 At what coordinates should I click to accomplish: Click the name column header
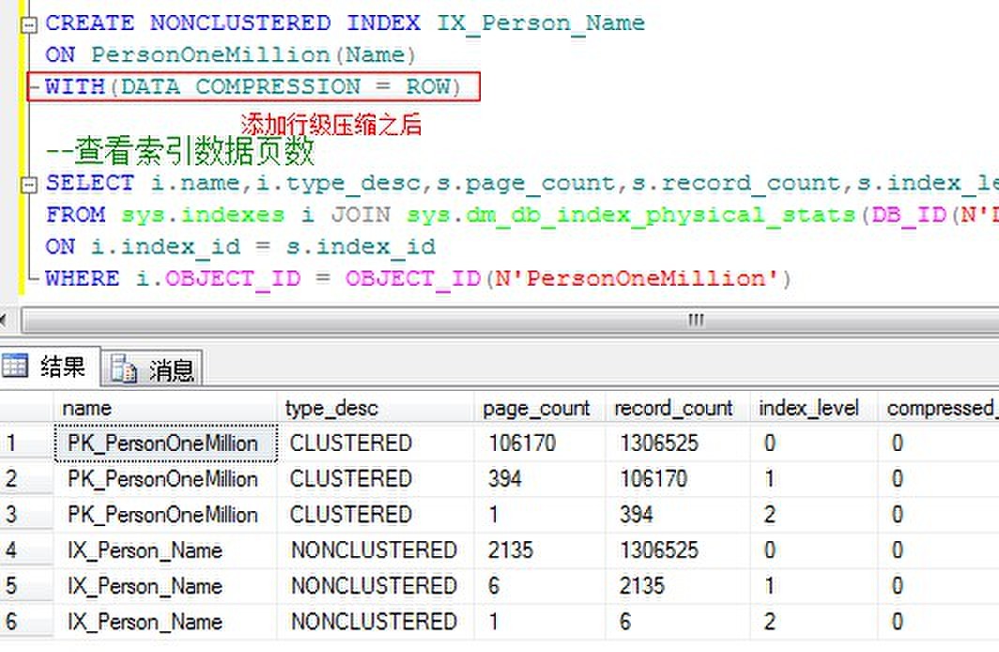165,408
